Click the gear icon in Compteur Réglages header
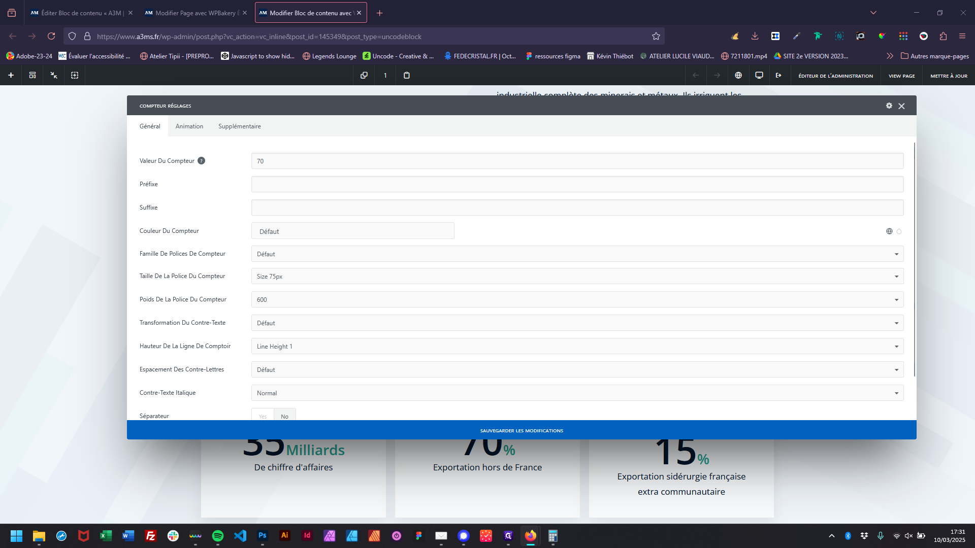 pyautogui.click(x=889, y=106)
